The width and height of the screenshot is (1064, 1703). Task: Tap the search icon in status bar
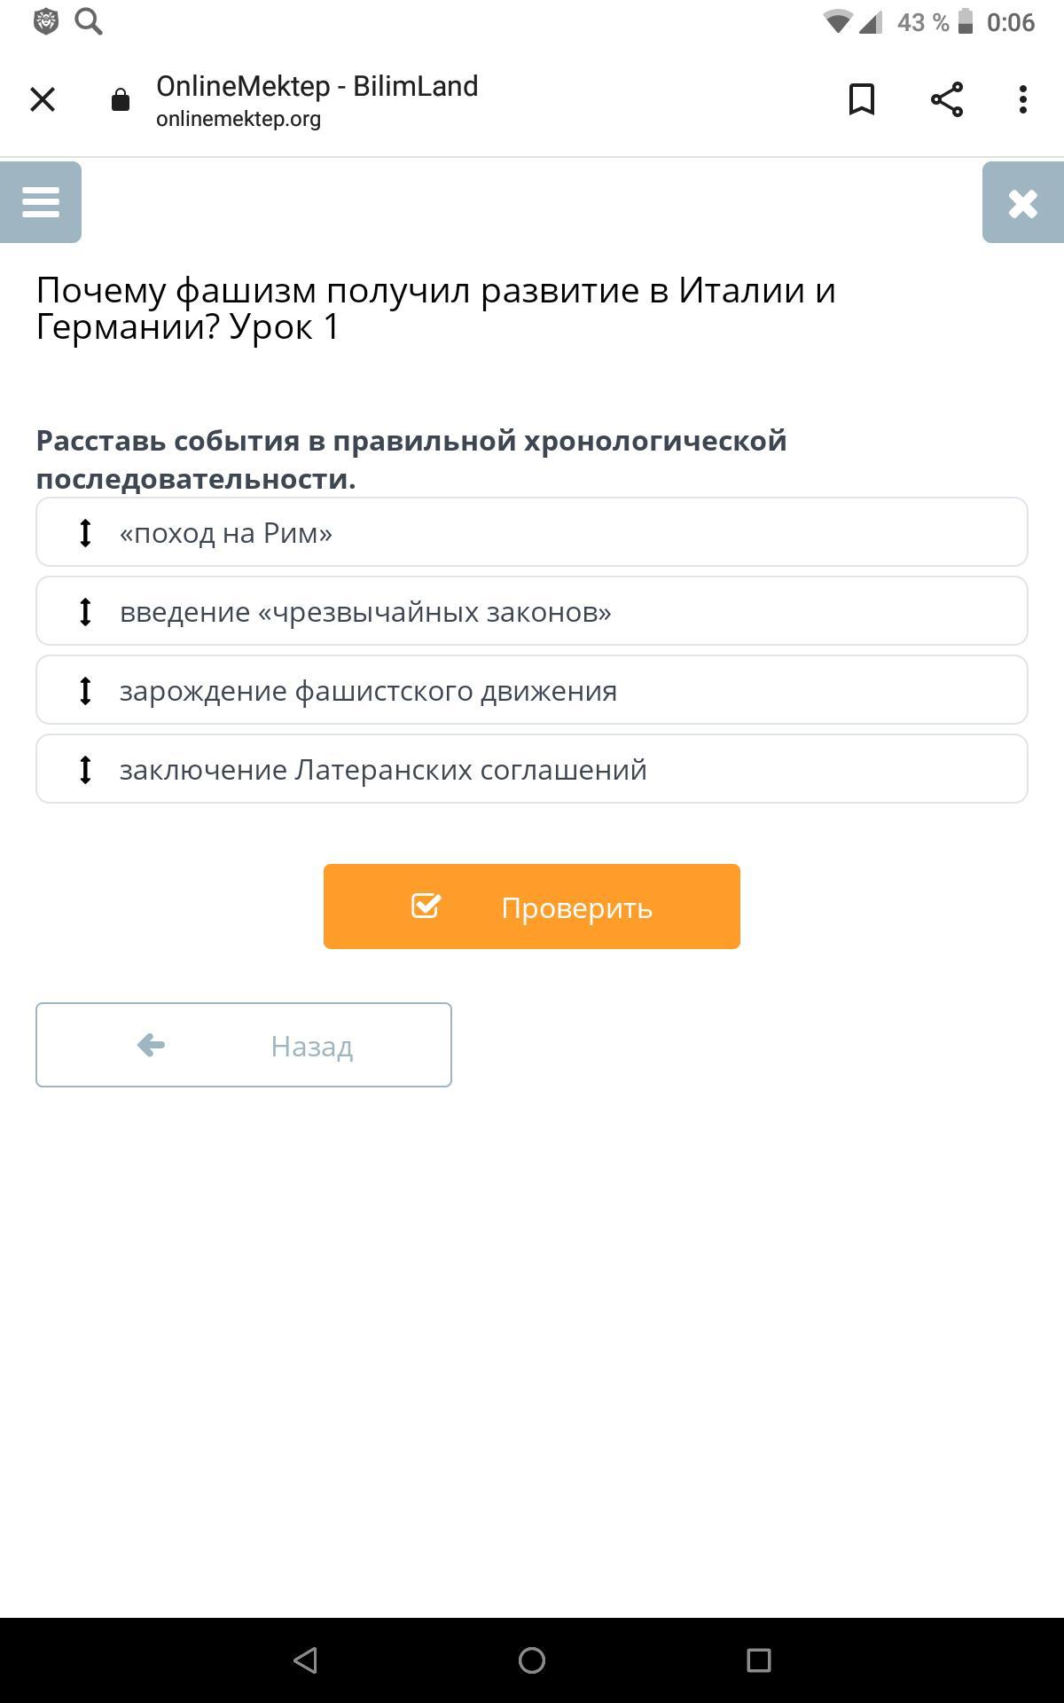coord(89,21)
